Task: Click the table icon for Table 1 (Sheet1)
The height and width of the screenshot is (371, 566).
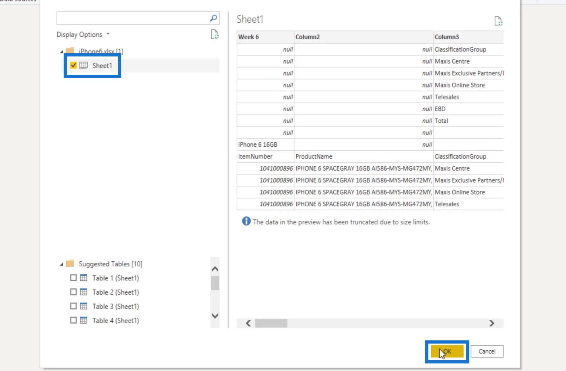Action: pyautogui.click(x=84, y=278)
